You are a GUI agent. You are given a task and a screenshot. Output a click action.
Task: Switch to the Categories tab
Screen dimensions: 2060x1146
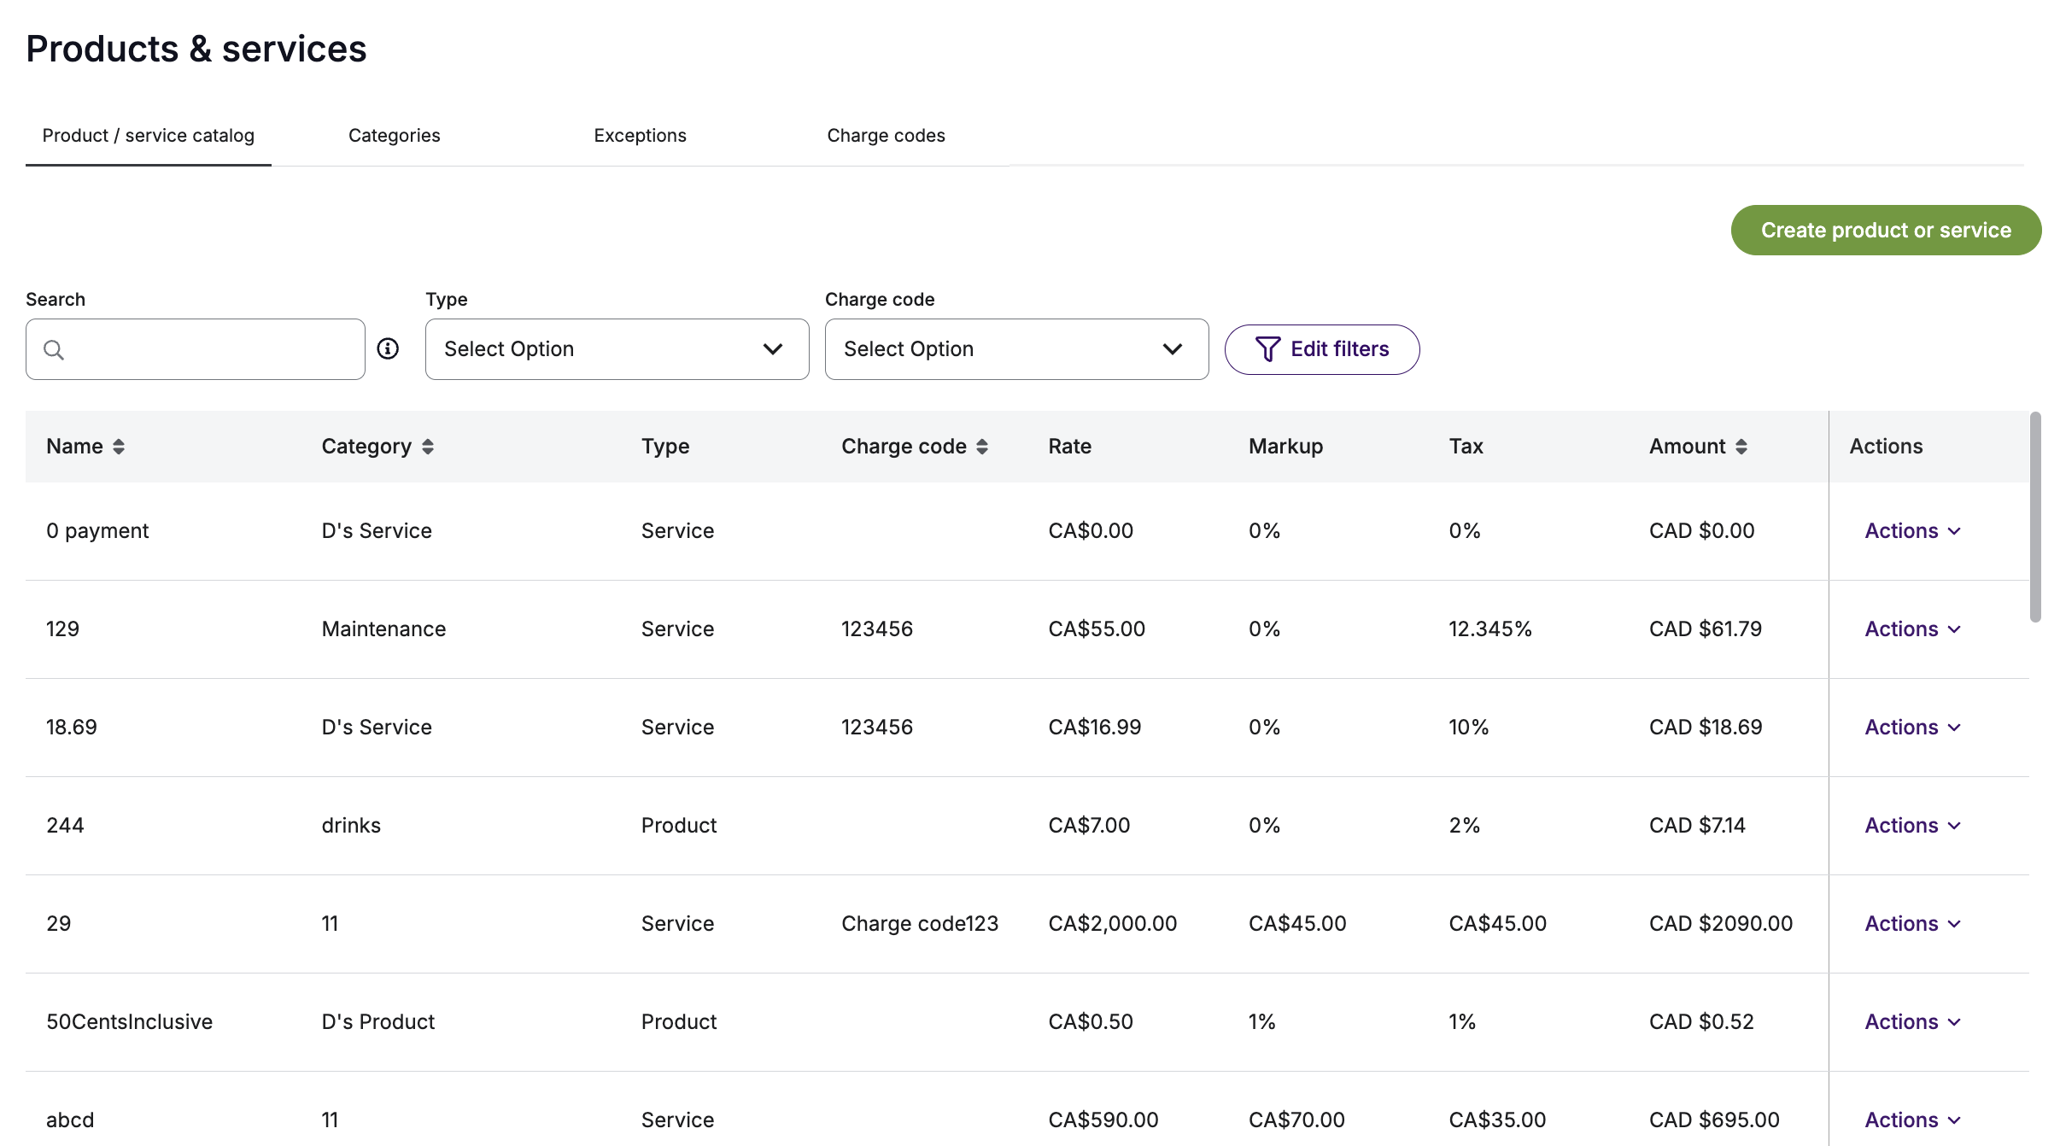point(394,135)
